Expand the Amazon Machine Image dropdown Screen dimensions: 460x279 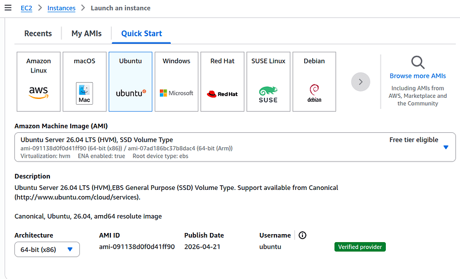click(x=235, y=147)
